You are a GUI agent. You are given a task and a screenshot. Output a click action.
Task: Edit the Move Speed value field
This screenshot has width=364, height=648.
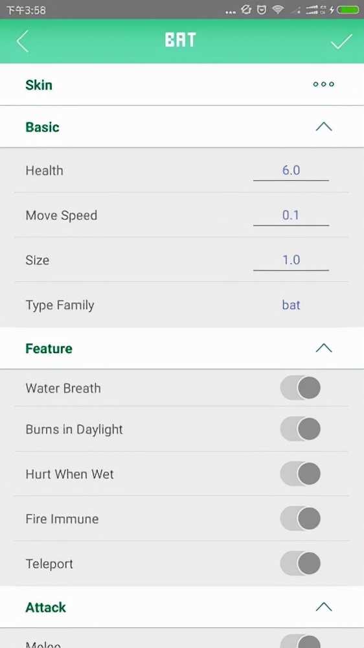coord(291,215)
